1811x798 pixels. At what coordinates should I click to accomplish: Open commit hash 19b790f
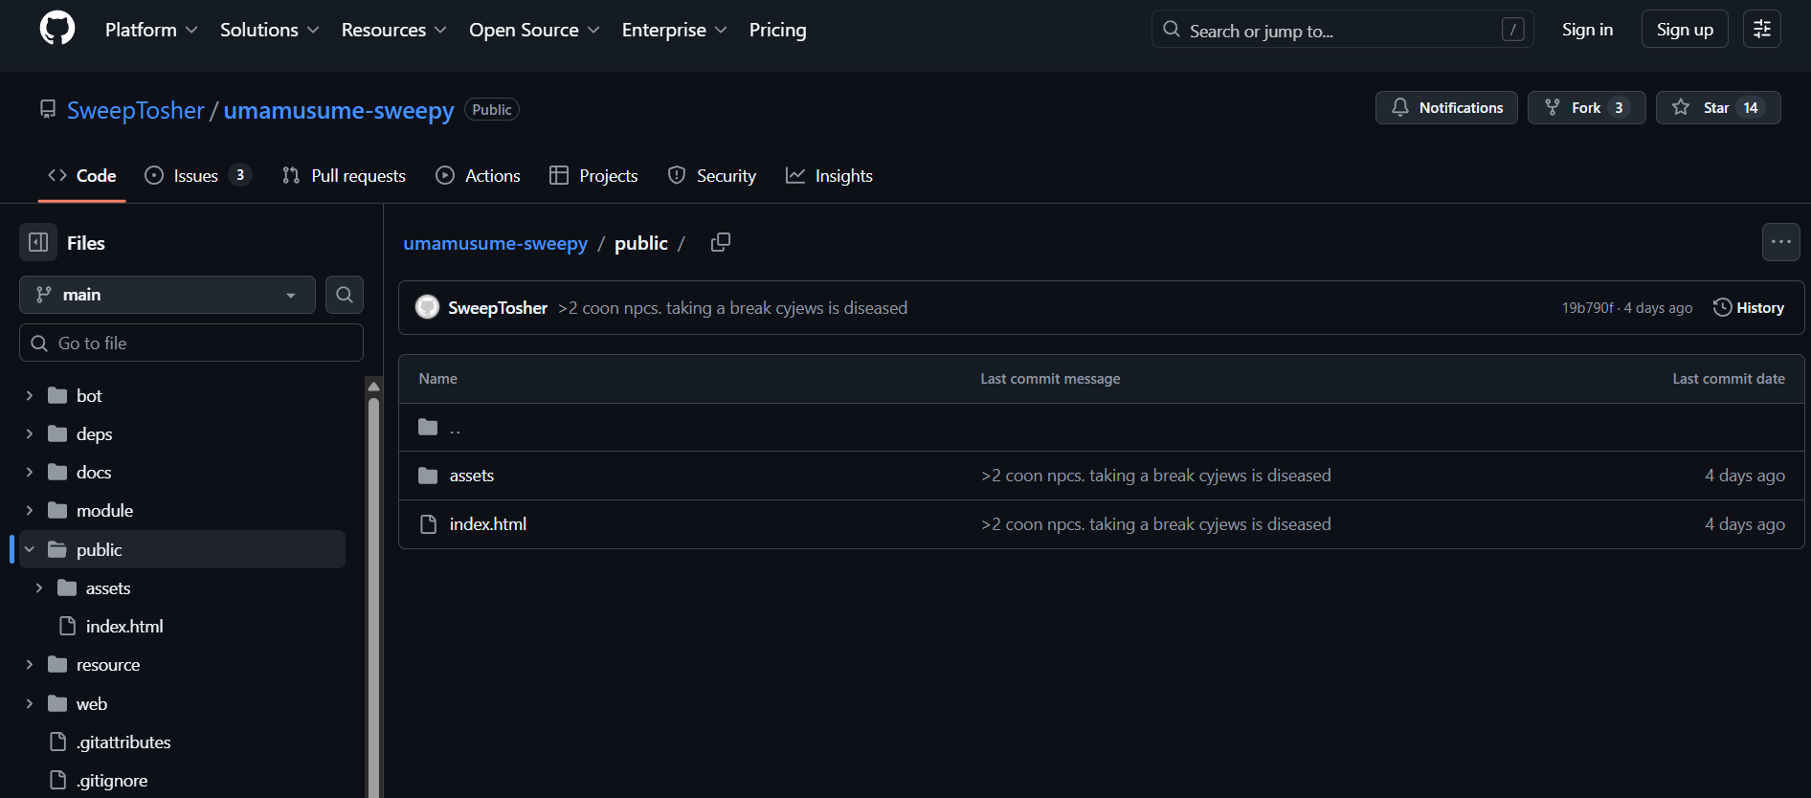tap(1587, 307)
